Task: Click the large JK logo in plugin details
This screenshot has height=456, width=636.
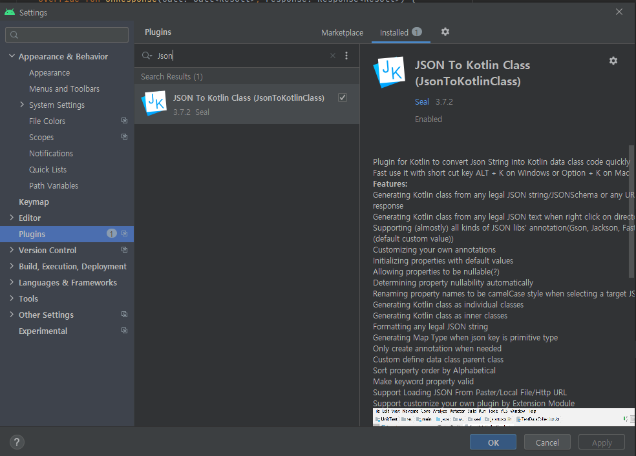Action: [x=389, y=72]
